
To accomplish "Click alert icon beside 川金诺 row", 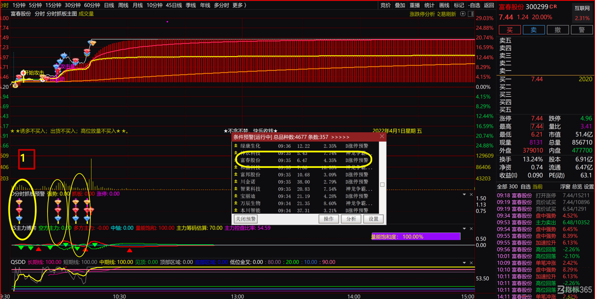I will coord(236,182).
